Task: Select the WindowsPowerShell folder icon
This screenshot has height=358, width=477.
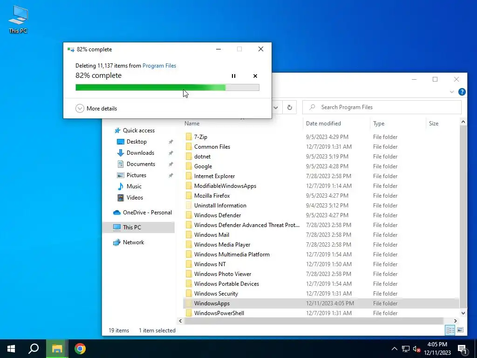Action: (189, 313)
